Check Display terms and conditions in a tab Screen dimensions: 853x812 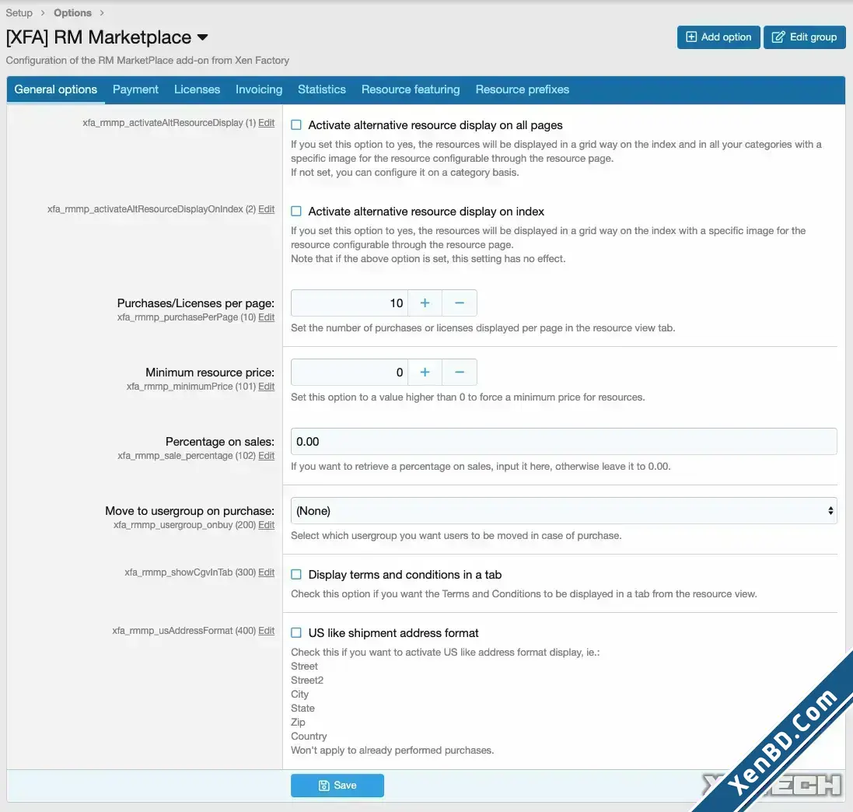[x=296, y=575]
